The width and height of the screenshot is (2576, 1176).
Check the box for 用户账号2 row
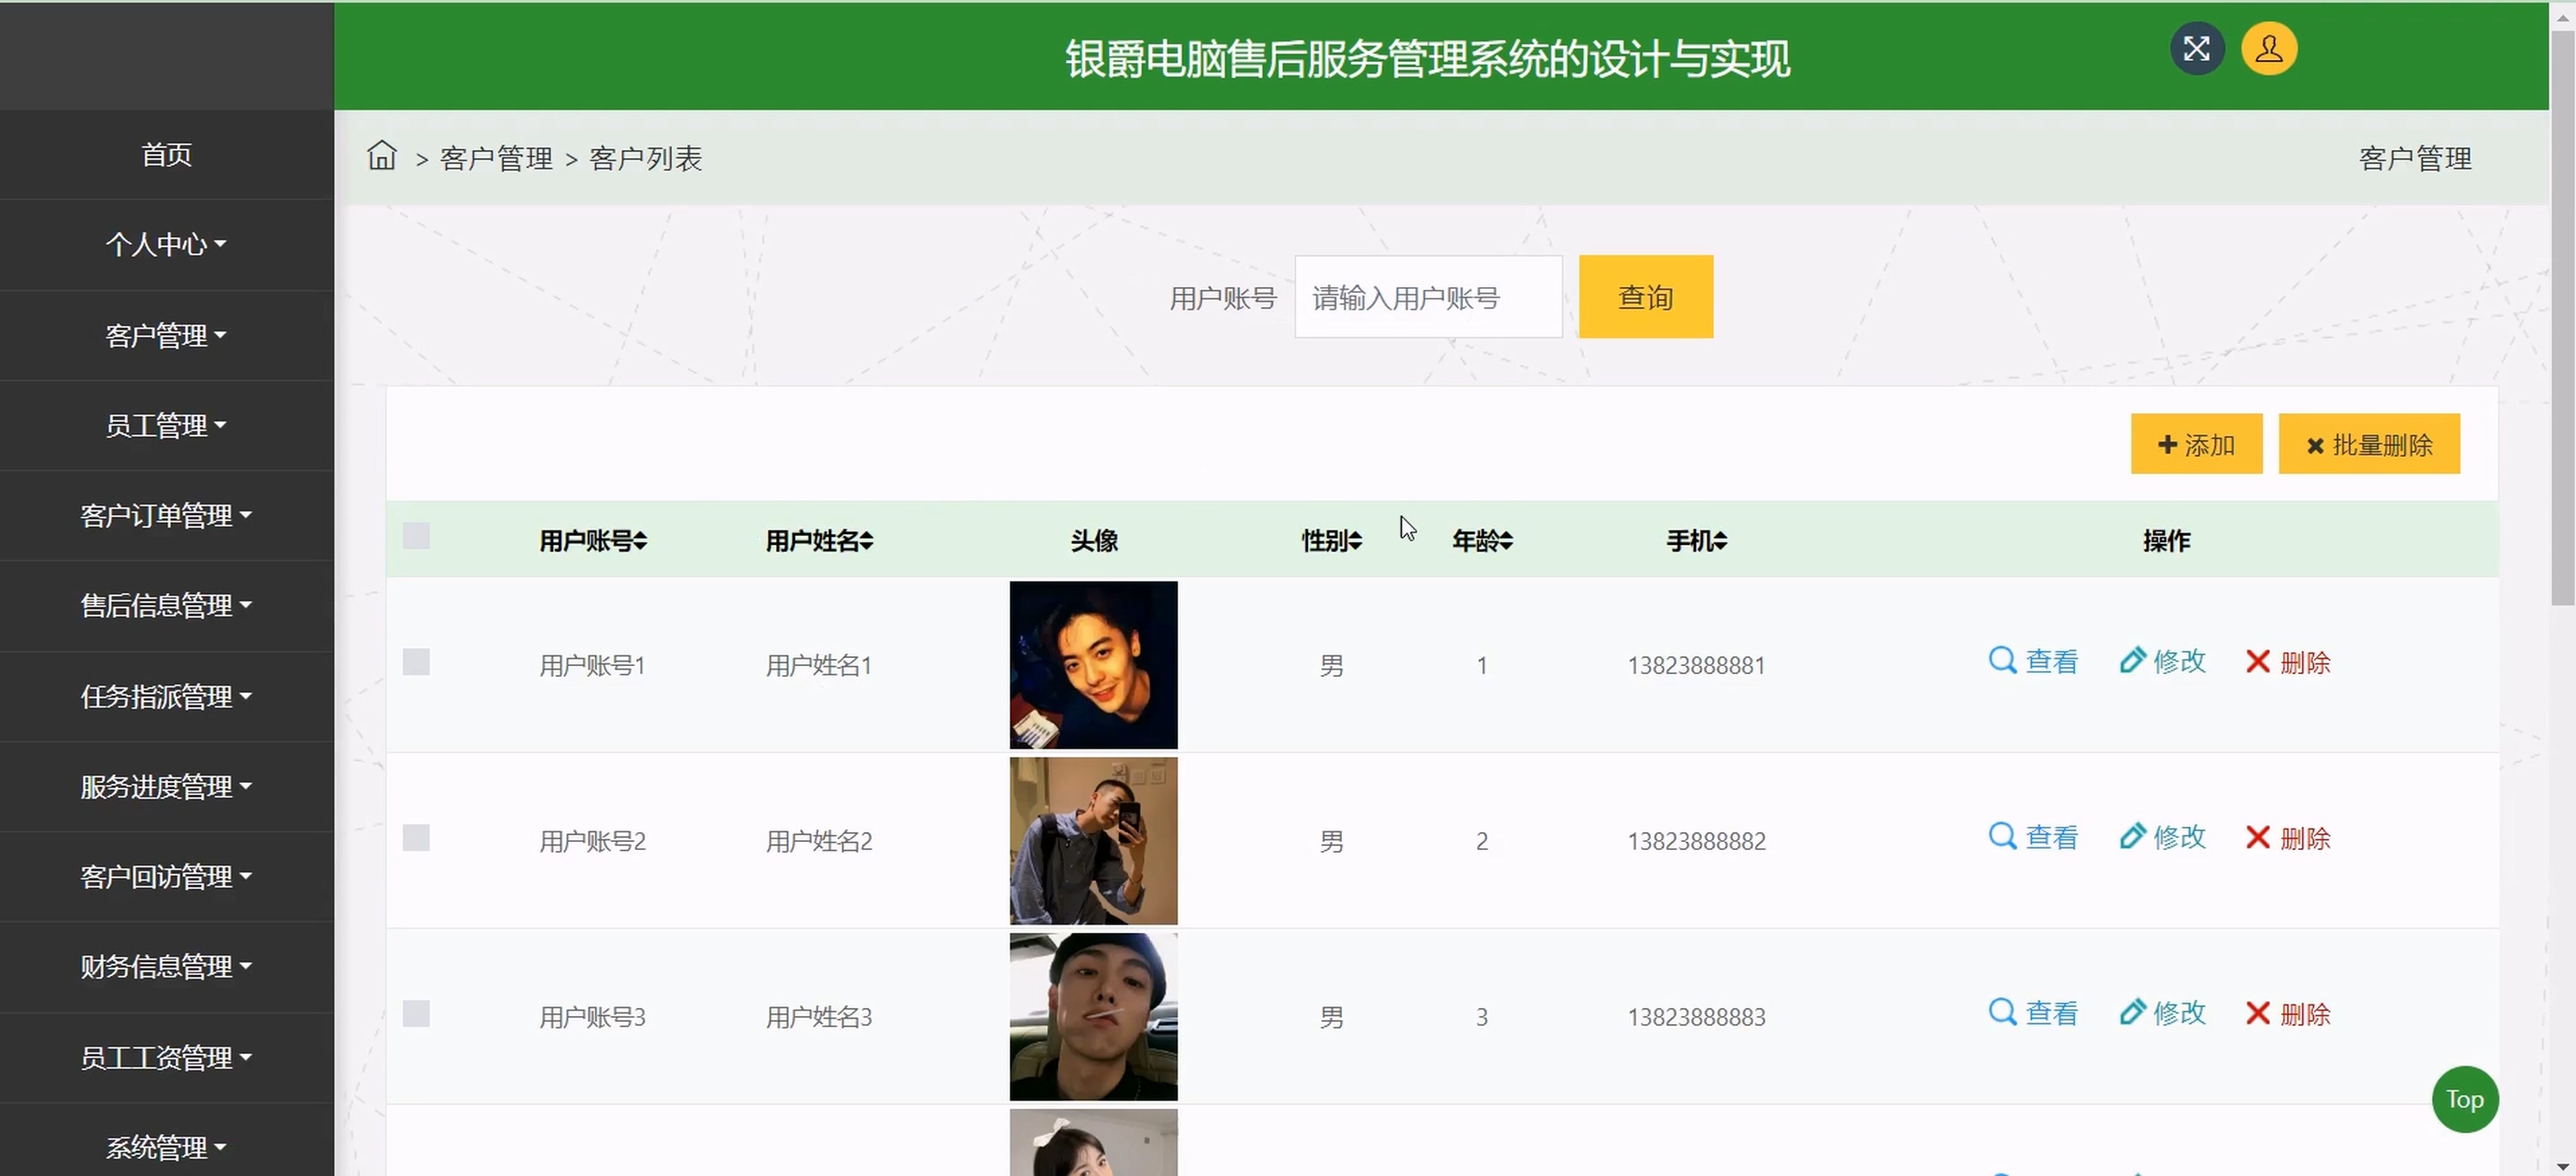click(x=416, y=838)
